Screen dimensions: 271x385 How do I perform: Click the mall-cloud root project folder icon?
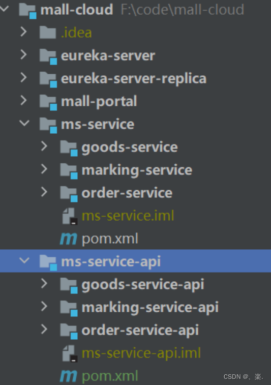27,11
